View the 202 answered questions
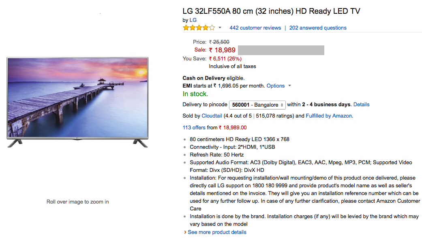The height and width of the screenshot is (238, 422). 318,28
